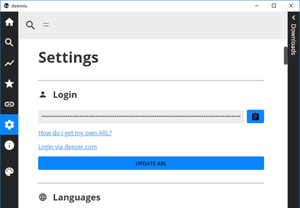Open Favorites with the star icon
Viewport: 300px width, 208px height.
click(x=9, y=84)
